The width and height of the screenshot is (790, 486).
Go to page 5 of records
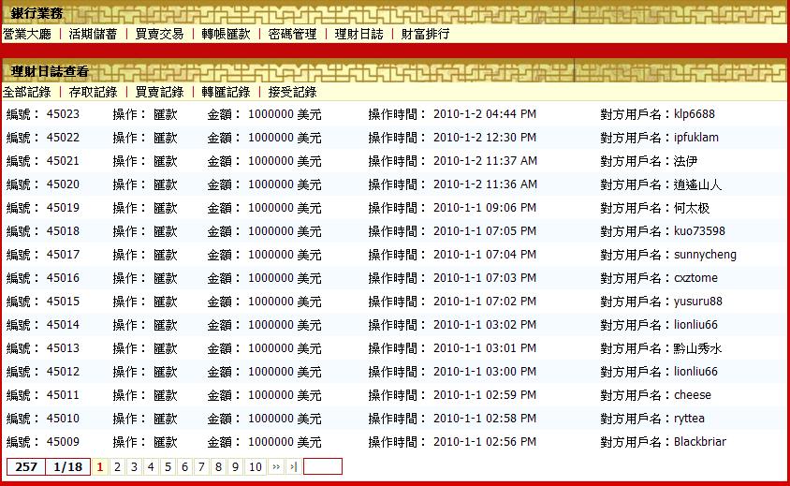[x=168, y=466]
